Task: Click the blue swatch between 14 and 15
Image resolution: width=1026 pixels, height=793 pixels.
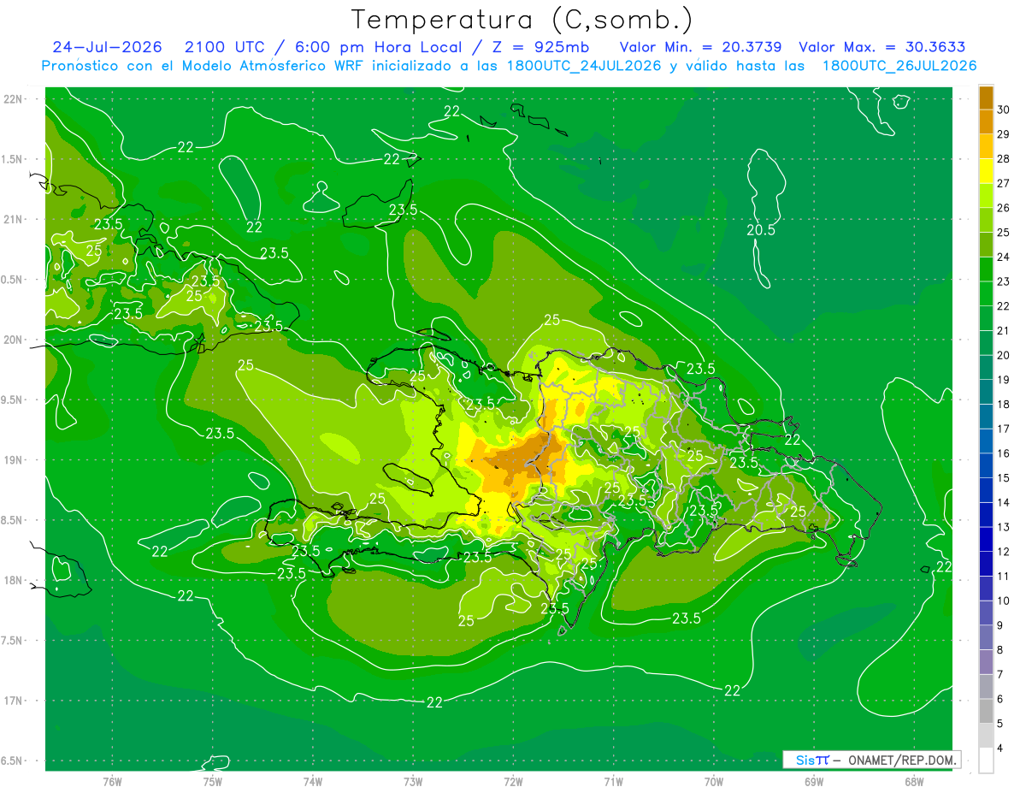Action: point(986,491)
